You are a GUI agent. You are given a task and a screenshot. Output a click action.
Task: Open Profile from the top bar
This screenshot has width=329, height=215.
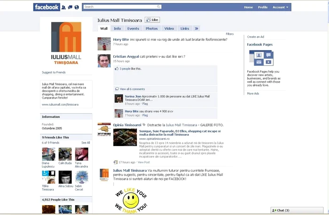[x=263, y=7]
